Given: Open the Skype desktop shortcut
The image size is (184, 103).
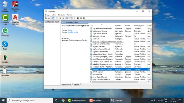Looking at the screenshot, I should [5, 45].
